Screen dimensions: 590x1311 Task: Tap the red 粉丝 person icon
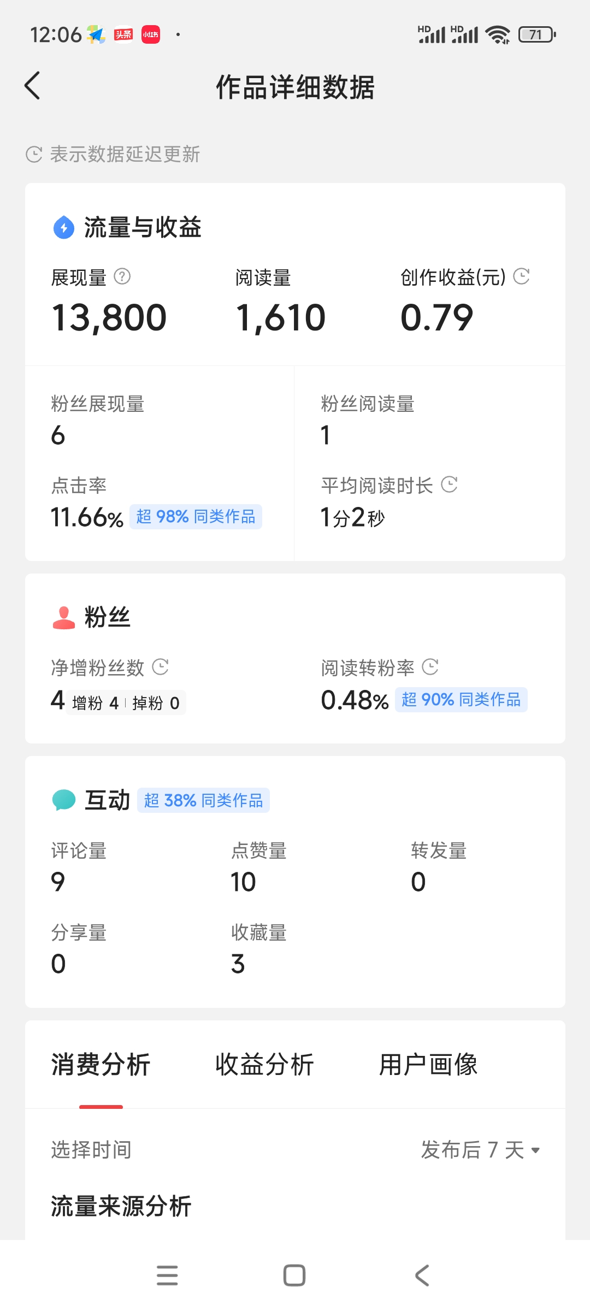(x=64, y=618)
